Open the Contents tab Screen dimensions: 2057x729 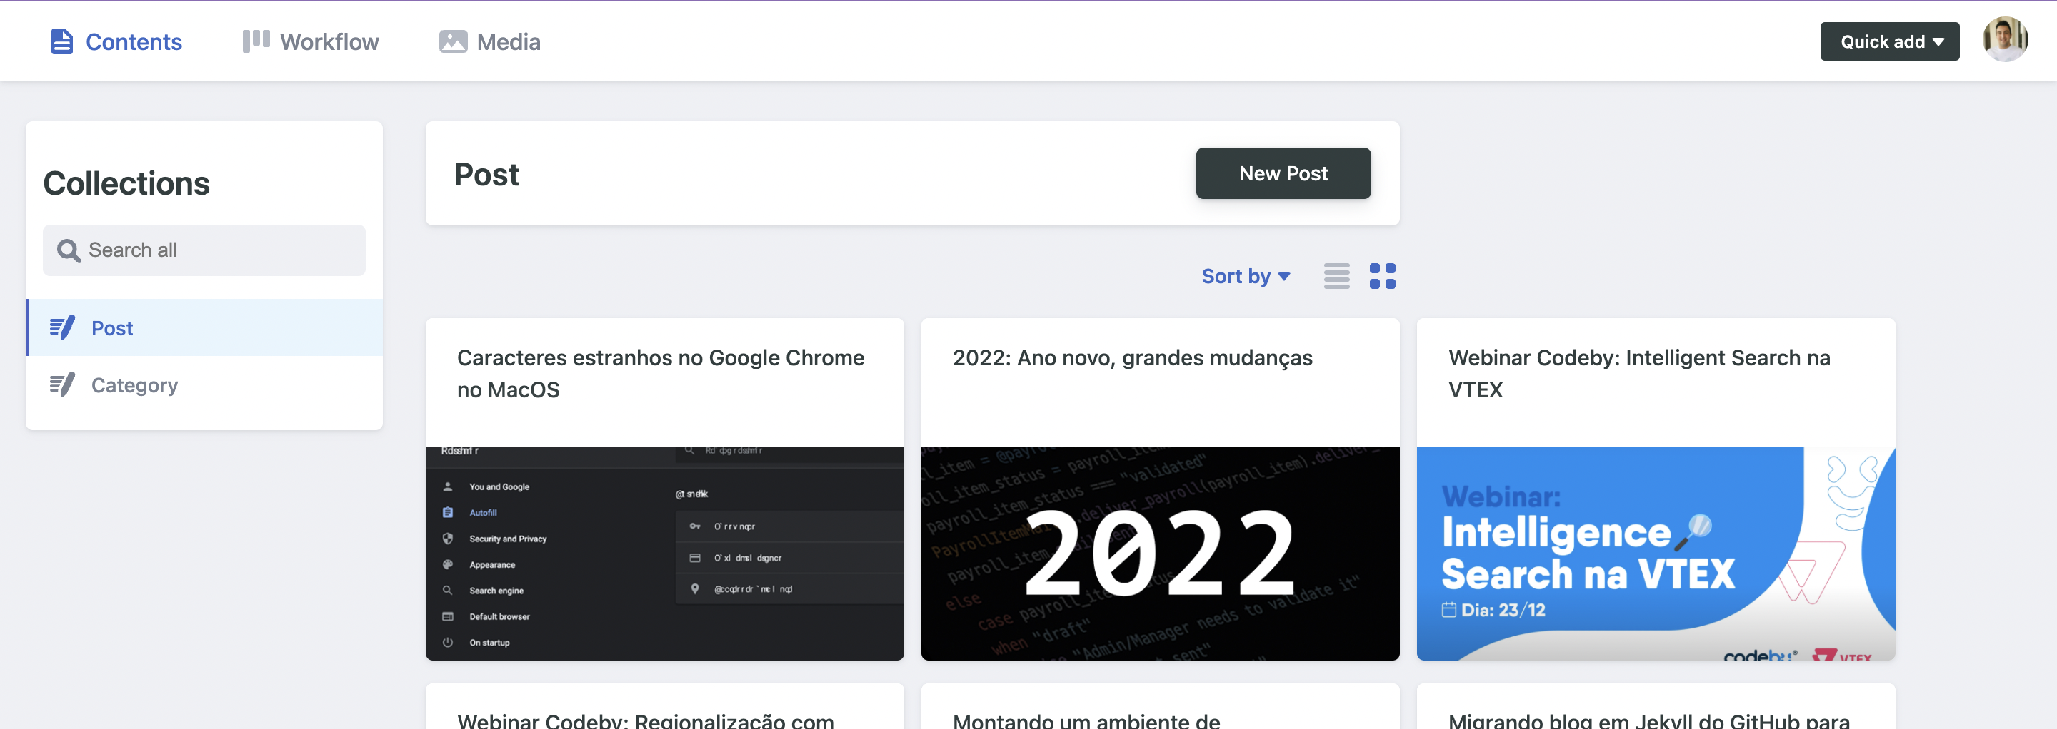(x=134, y=41)
